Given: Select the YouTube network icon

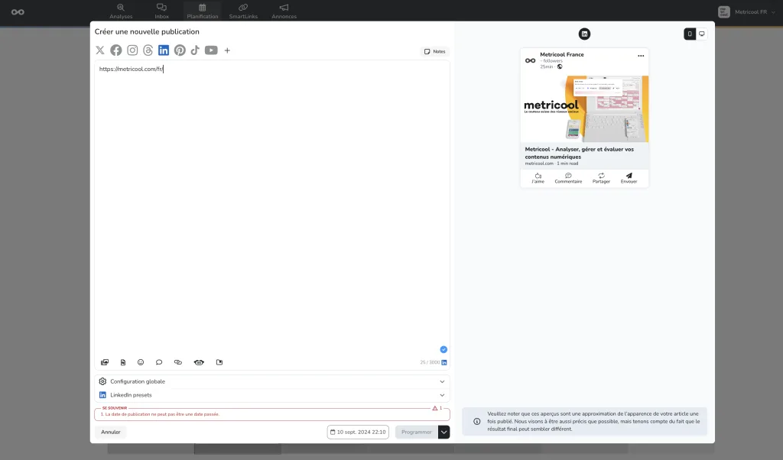Looking at the screenshot, I should pos(211,50).
